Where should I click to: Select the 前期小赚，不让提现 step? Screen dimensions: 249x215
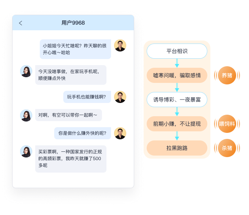click(x=177, y=124)
